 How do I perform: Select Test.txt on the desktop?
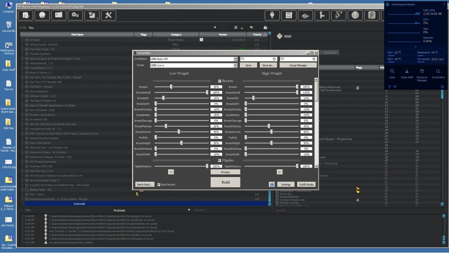[9, 85]
